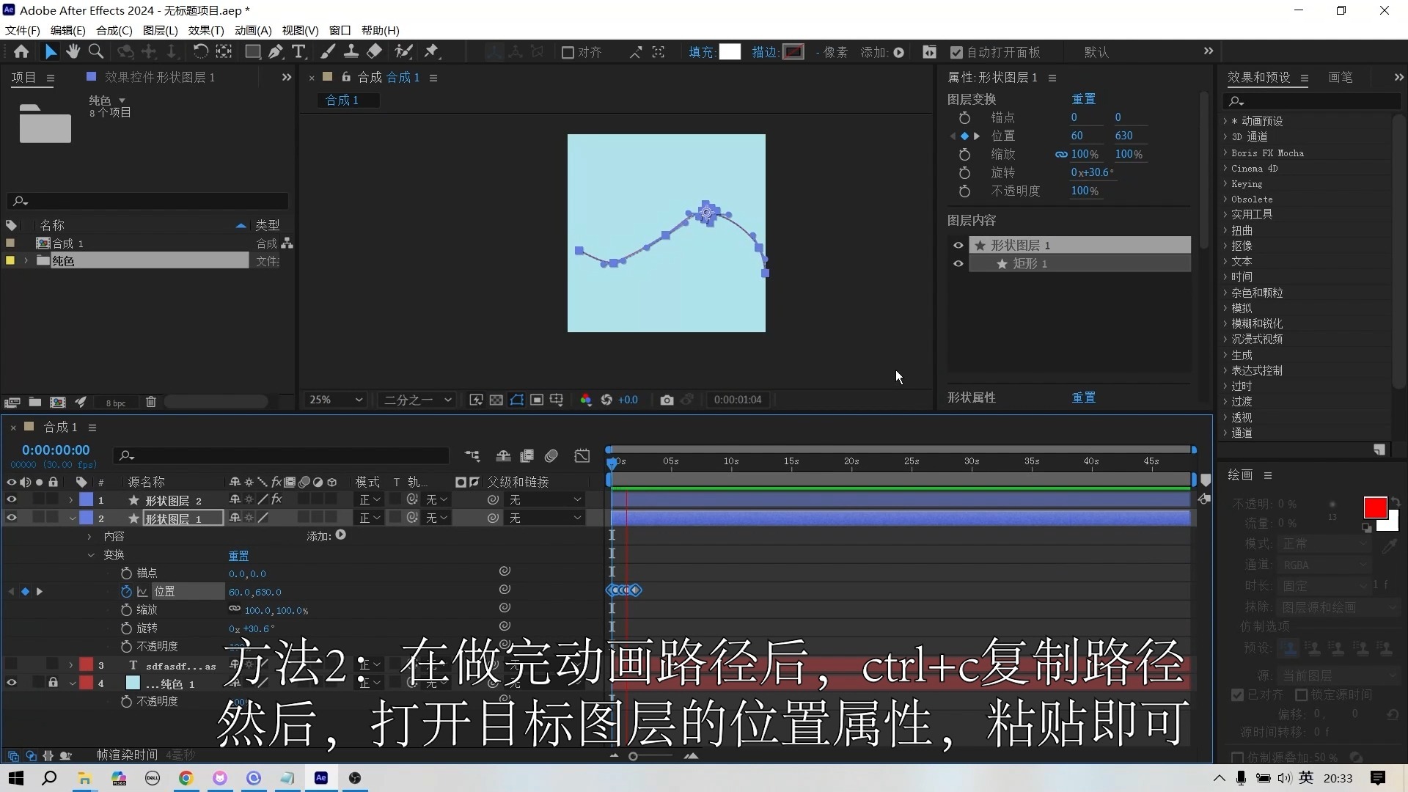
Task: Select the Clone Stamp tool
Action: [x=351, y=51]
